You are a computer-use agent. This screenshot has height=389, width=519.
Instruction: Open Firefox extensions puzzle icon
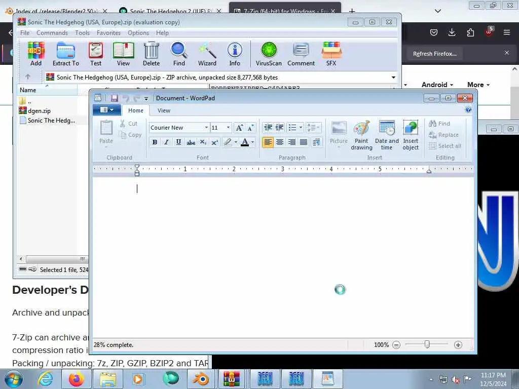point(470,32)
